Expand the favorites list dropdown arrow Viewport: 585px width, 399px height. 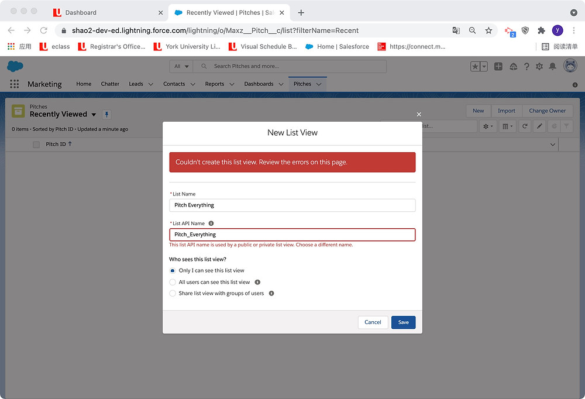pyautogui.click(x=484, y=67)
